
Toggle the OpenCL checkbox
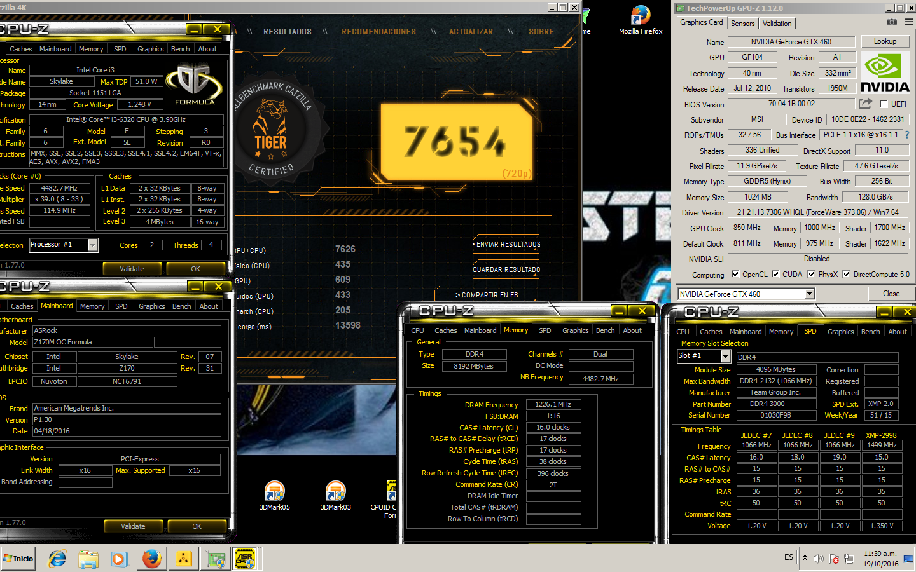(735, 275)
